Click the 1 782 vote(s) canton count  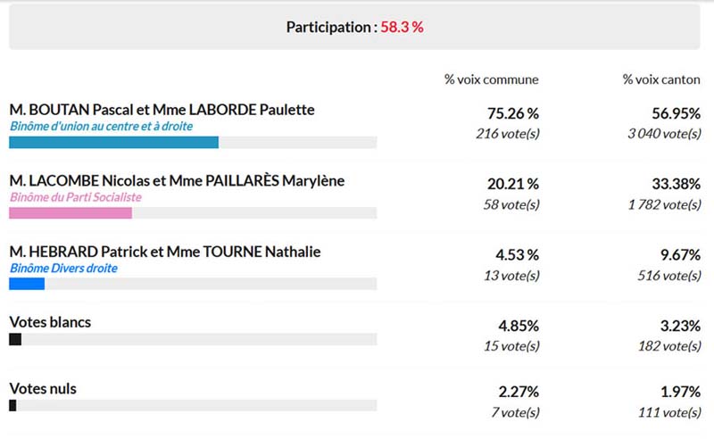tap(664, 204)
